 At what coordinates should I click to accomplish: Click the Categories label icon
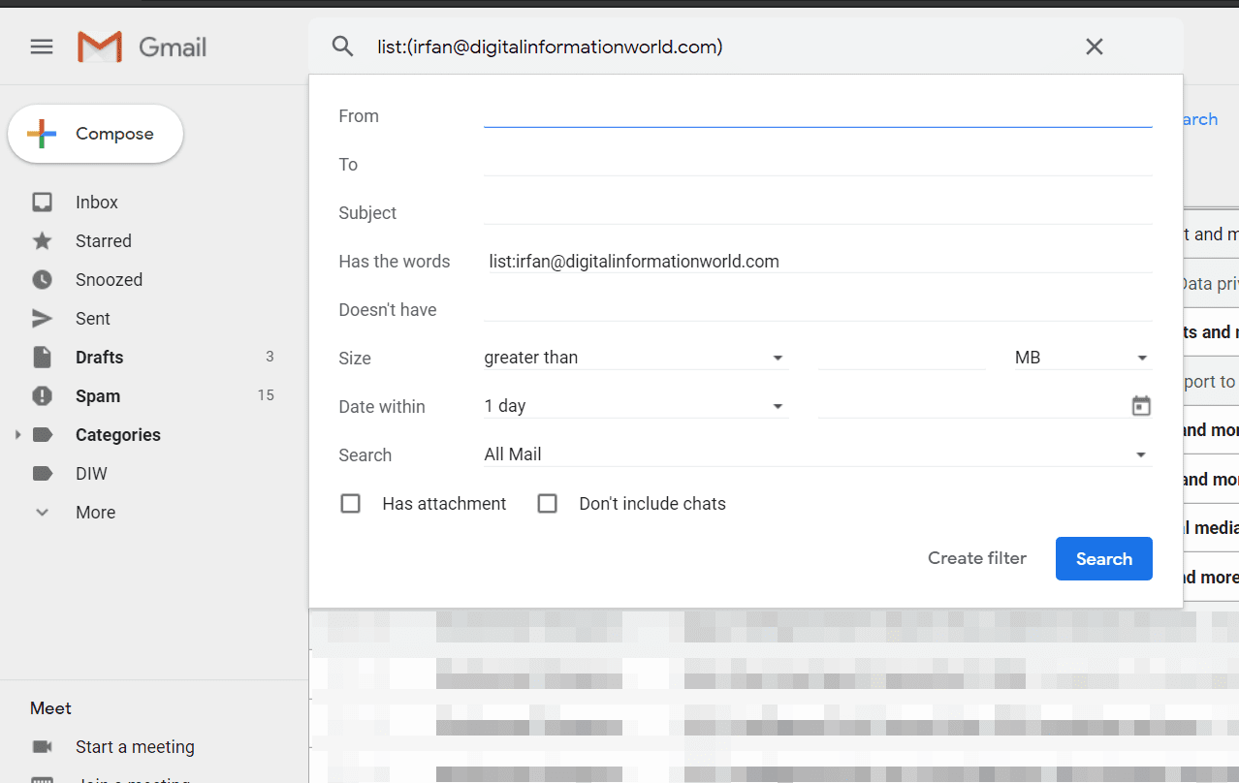click(x=42, y=435)
